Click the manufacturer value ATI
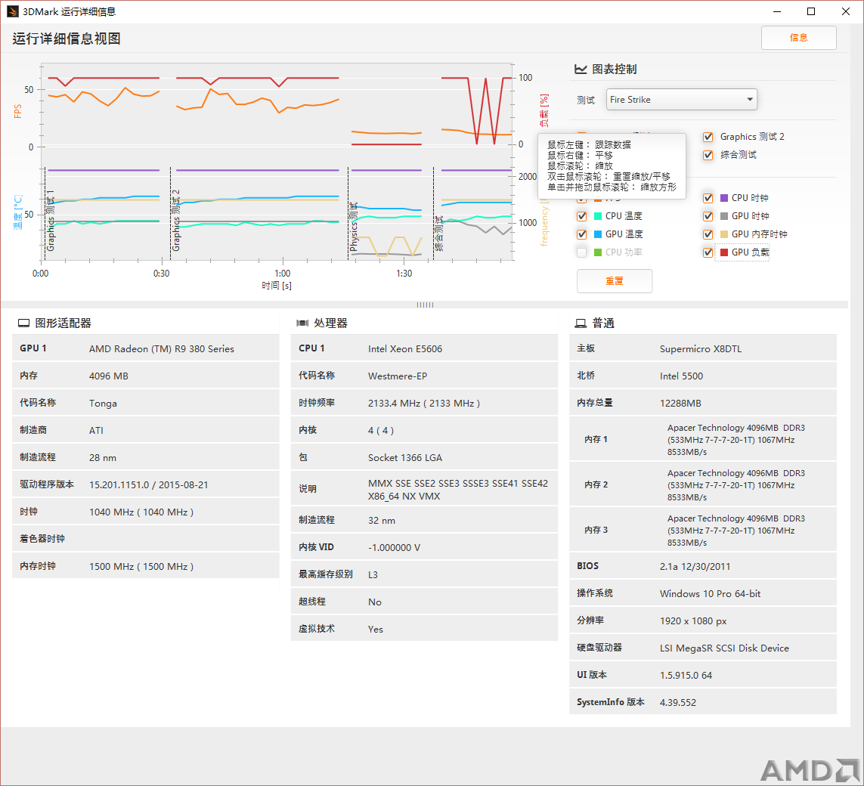Viewport: 864px width, 786px height. [97, 431]
